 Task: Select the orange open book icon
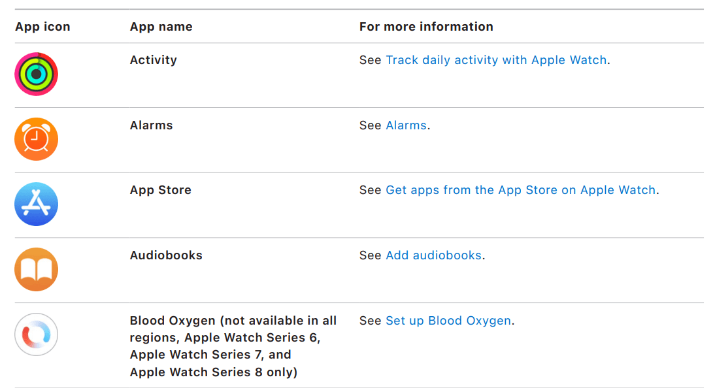pos(36,270)
